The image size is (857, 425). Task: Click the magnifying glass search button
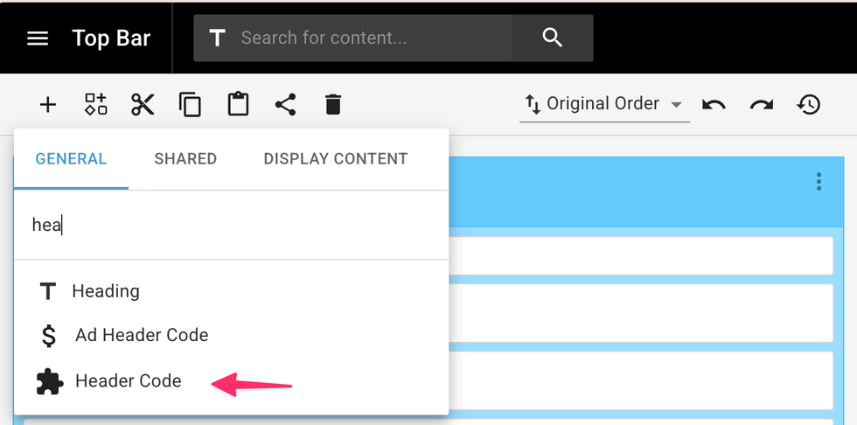pyautogui.click(x=552, y=38)
